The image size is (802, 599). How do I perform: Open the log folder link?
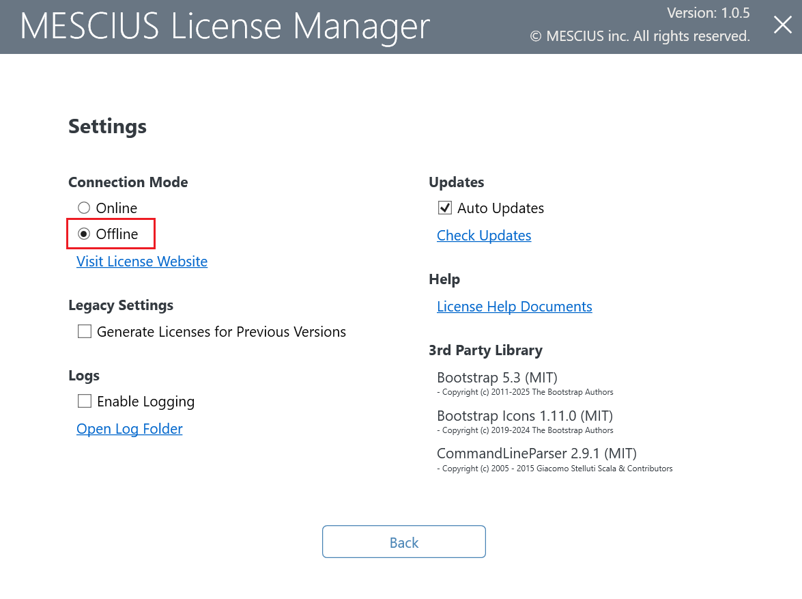[130, 429]
